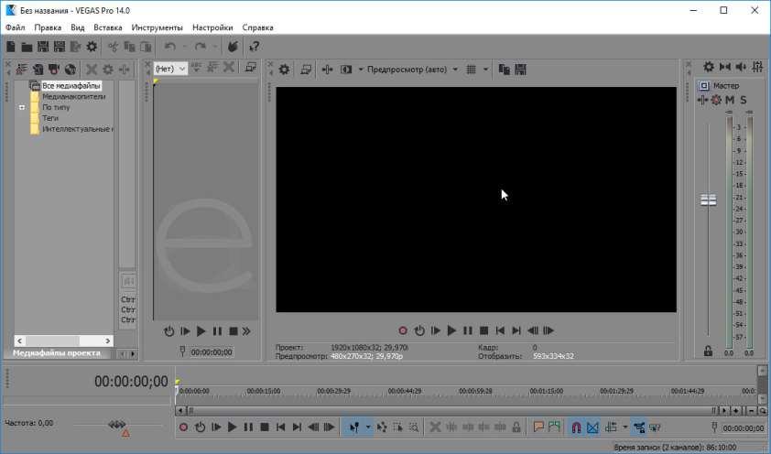771x454 pixels.
Task: Click the Redo arrow in main toolbar
Action: point(201,47)
